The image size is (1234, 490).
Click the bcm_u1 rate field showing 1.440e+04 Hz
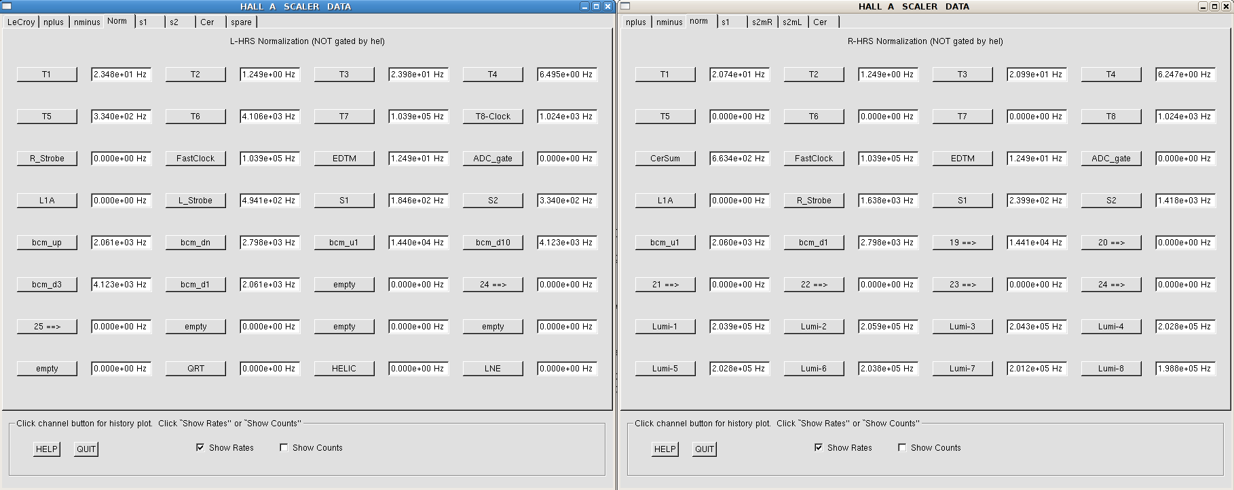click(418, 243)
